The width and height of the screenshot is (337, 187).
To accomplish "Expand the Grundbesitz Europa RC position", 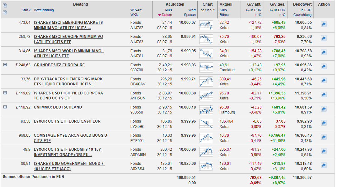I will pyautogui.click(x=5, y=65).
